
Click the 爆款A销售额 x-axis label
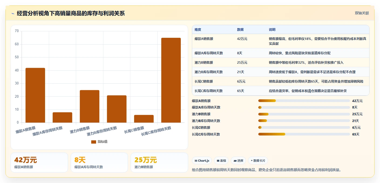[x=26, y=130]
